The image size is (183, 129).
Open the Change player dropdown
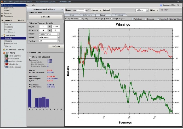pyautogui.click(x=96, y=10)
